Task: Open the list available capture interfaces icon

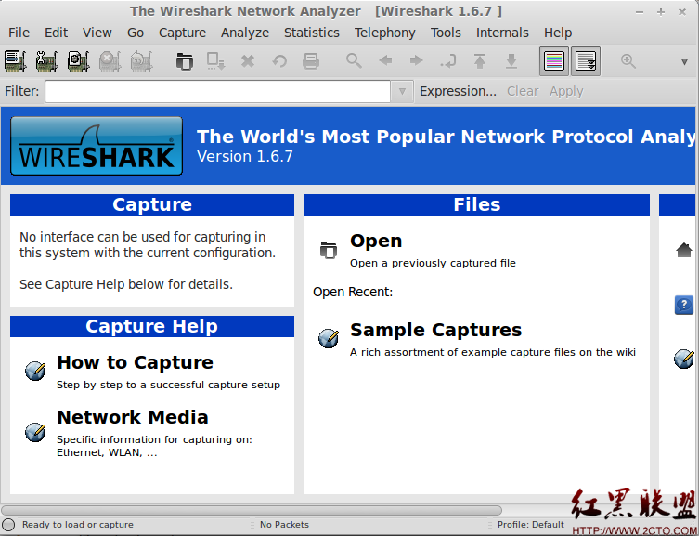Action: [15, 61]
